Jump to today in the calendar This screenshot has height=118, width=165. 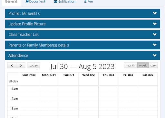tap(34, 65)
